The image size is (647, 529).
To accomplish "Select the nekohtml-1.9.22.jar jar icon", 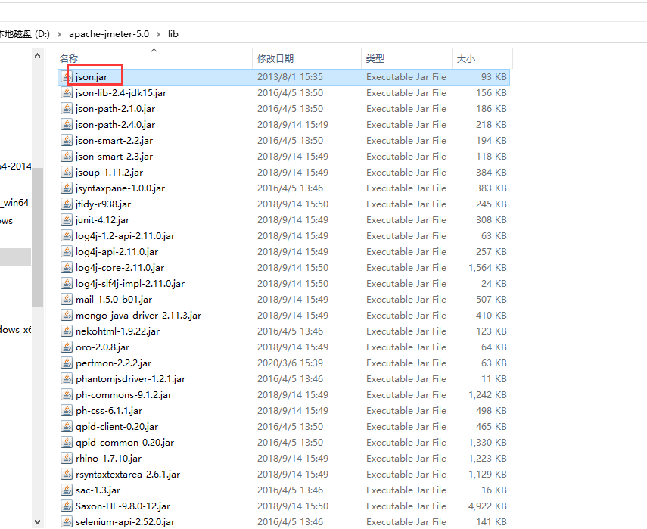I will pos(67,331).
